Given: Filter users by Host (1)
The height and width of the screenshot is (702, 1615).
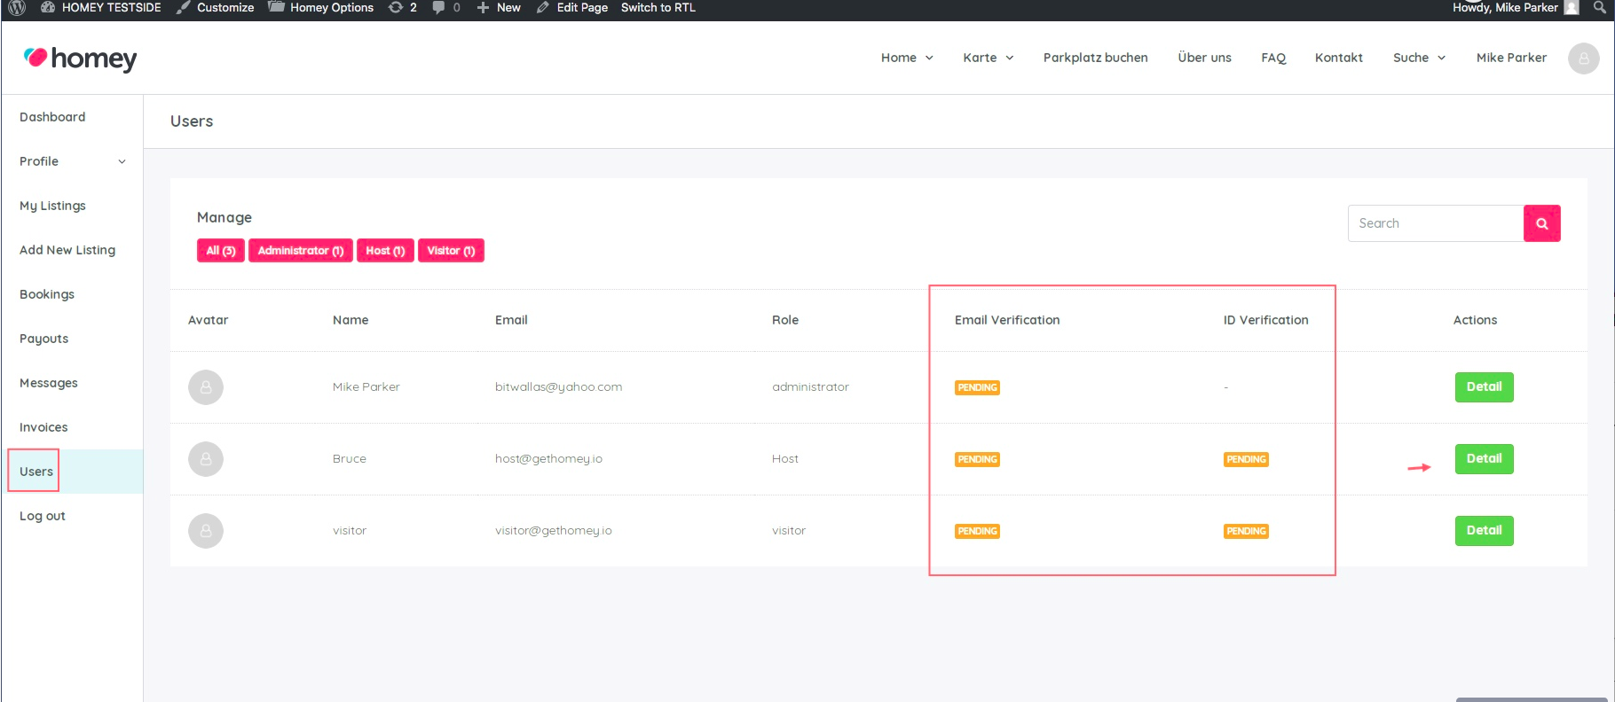Looking at the screenshot, I should (x=385, y=251).
